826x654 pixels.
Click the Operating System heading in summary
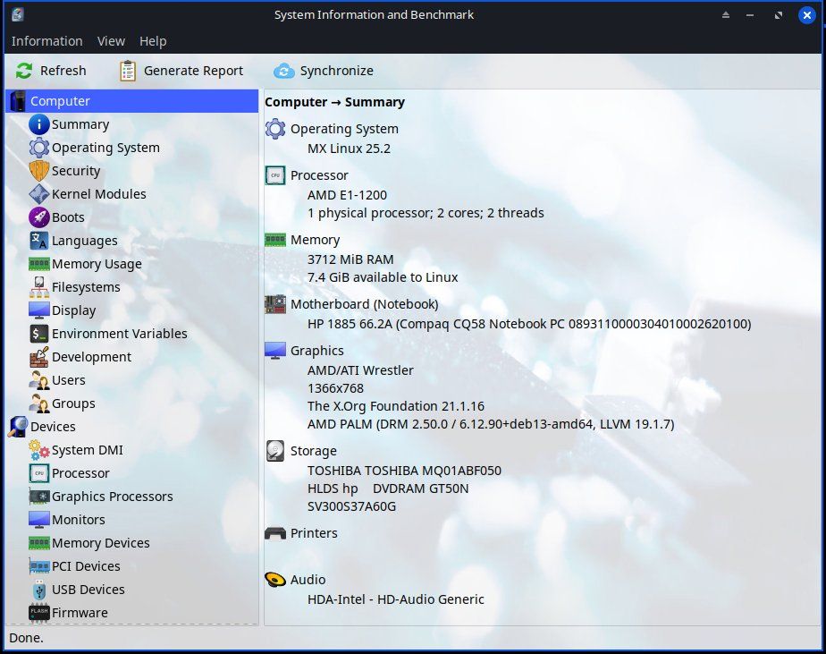pyautogui.click(x=344, y=129)
